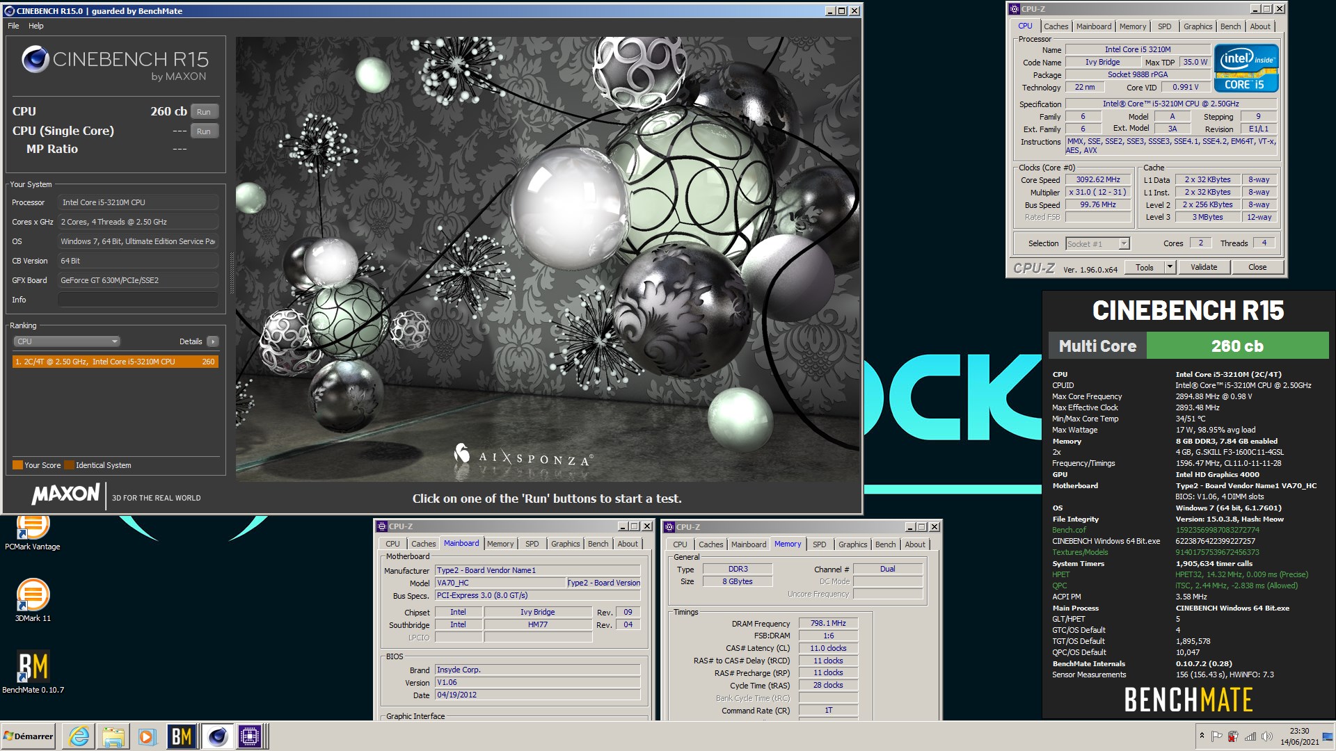Open SPD tab in top CPU-Z window
Screen dimensions: 1336x751
(x=1164, y=26)
